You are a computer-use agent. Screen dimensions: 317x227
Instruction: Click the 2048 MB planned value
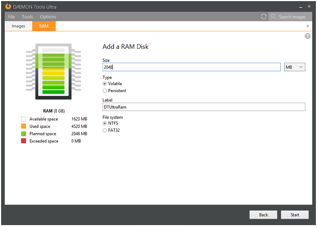coord(79,134)
